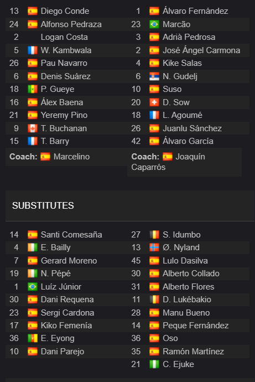Click the Ivory Coast flag beside N. Pépé
The image size is (255, 382).
(x=33, y=273)
